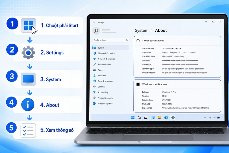Click the Accessibility figure icon
This screenshot has width=229, height=153.
[94, 92]
